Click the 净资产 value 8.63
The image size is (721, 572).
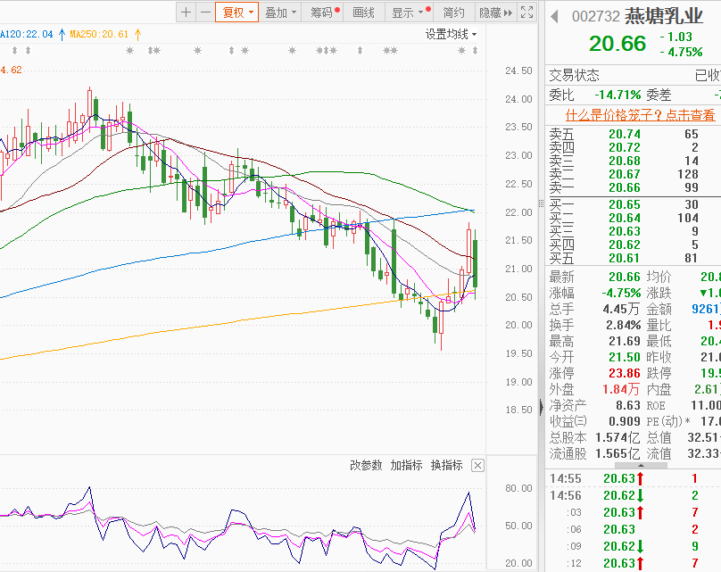click(628, 405)
